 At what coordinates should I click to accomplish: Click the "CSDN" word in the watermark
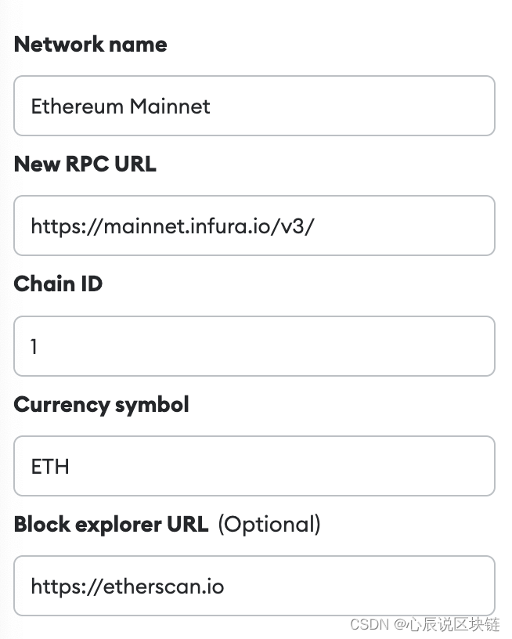(x=370, y=624)
